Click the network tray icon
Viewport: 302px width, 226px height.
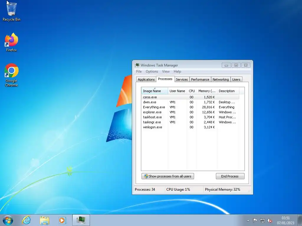(x=262, y=220)
